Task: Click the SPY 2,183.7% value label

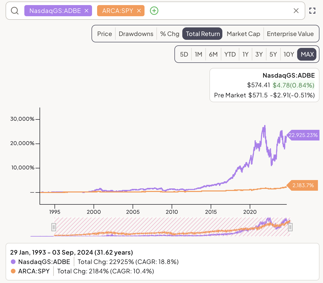Action: [302, 185]
